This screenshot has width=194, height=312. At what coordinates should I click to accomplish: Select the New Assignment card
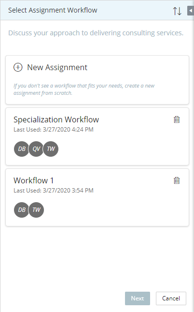tap(97, 80)
